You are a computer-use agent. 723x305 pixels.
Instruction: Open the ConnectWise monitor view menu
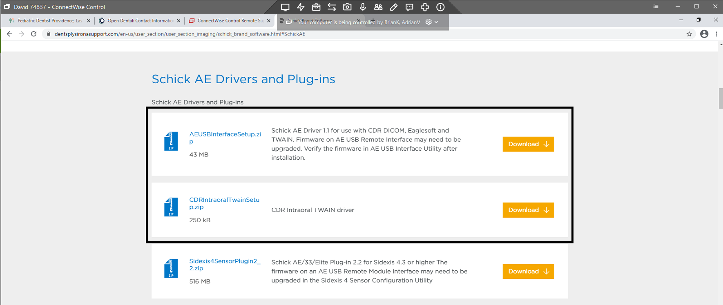click(285, 7)
